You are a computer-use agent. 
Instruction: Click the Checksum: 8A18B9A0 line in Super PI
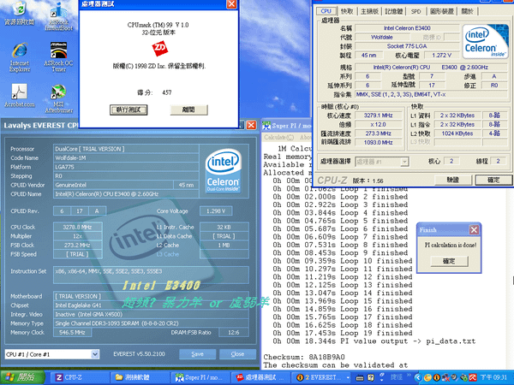coord(304,357)
